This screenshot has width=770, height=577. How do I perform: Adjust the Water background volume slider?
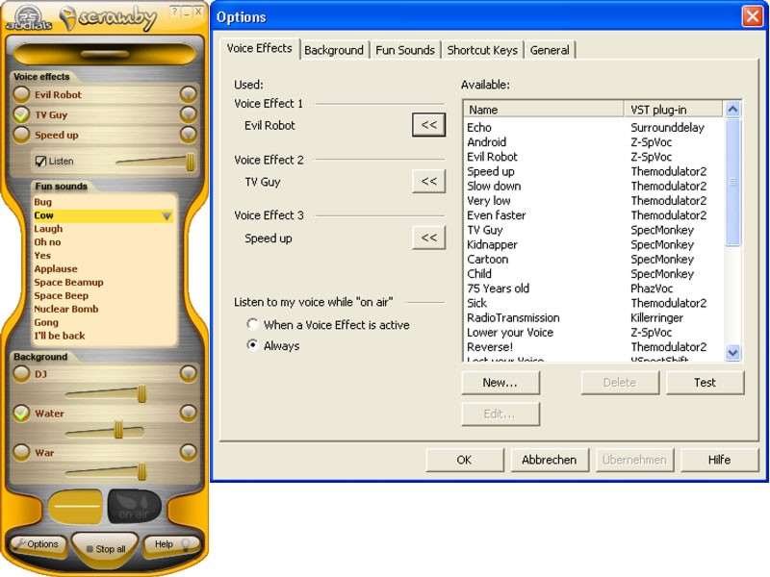tap(119, 431)
